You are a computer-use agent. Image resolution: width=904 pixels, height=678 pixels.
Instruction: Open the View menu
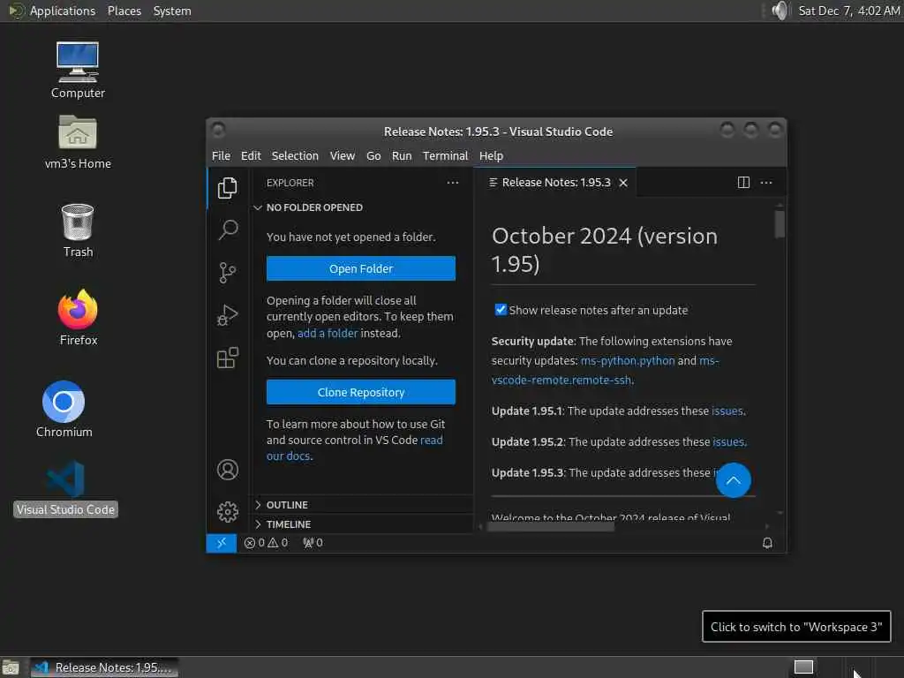[x=342, y=155]
